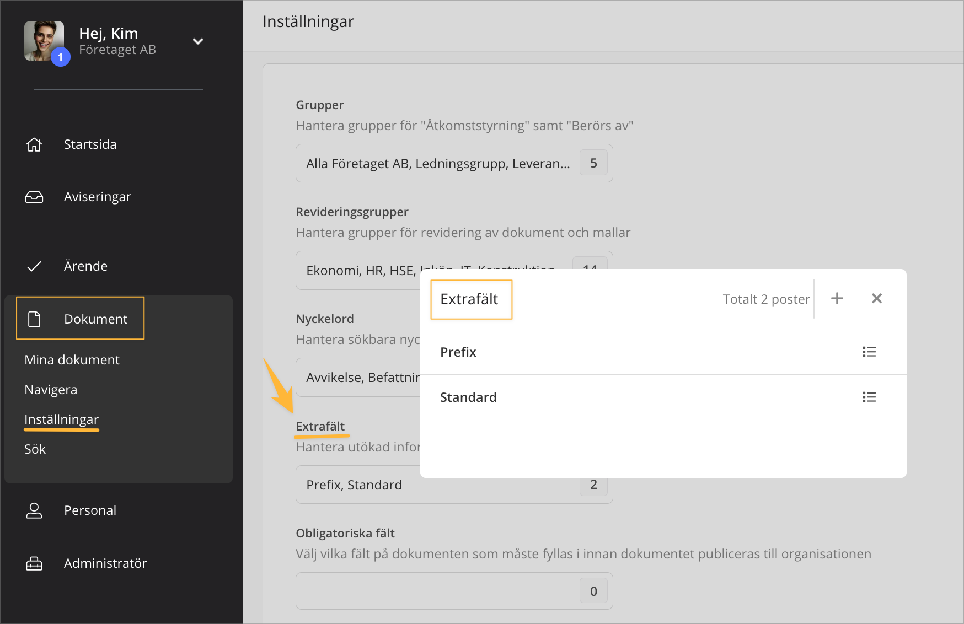964x624 pixels.
Task: Select Inställningar under Dokument
Action: click(61, 419)
